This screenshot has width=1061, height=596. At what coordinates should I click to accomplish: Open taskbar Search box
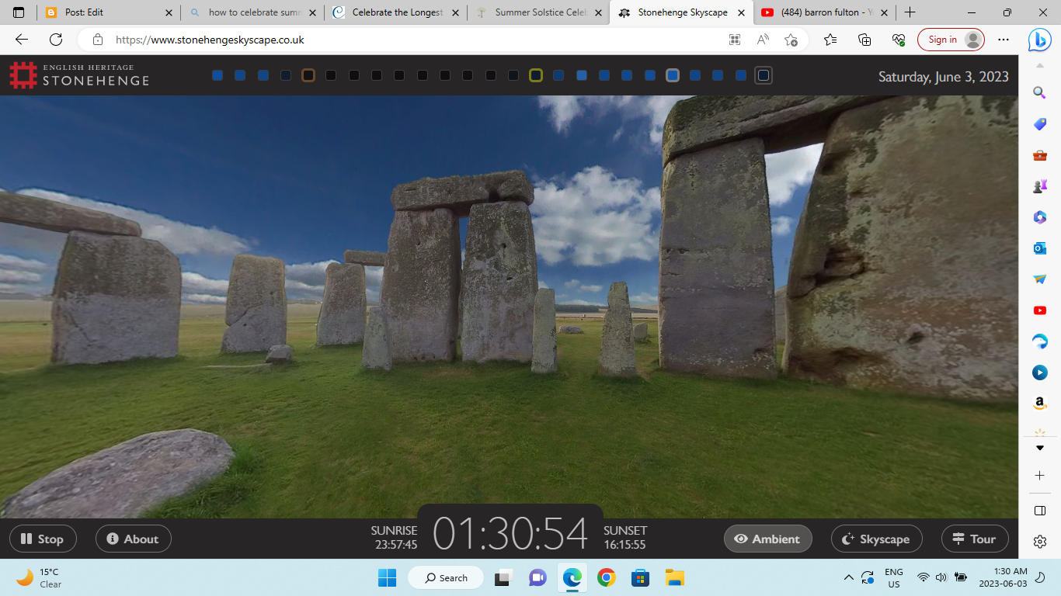click(x=447, y=577)
